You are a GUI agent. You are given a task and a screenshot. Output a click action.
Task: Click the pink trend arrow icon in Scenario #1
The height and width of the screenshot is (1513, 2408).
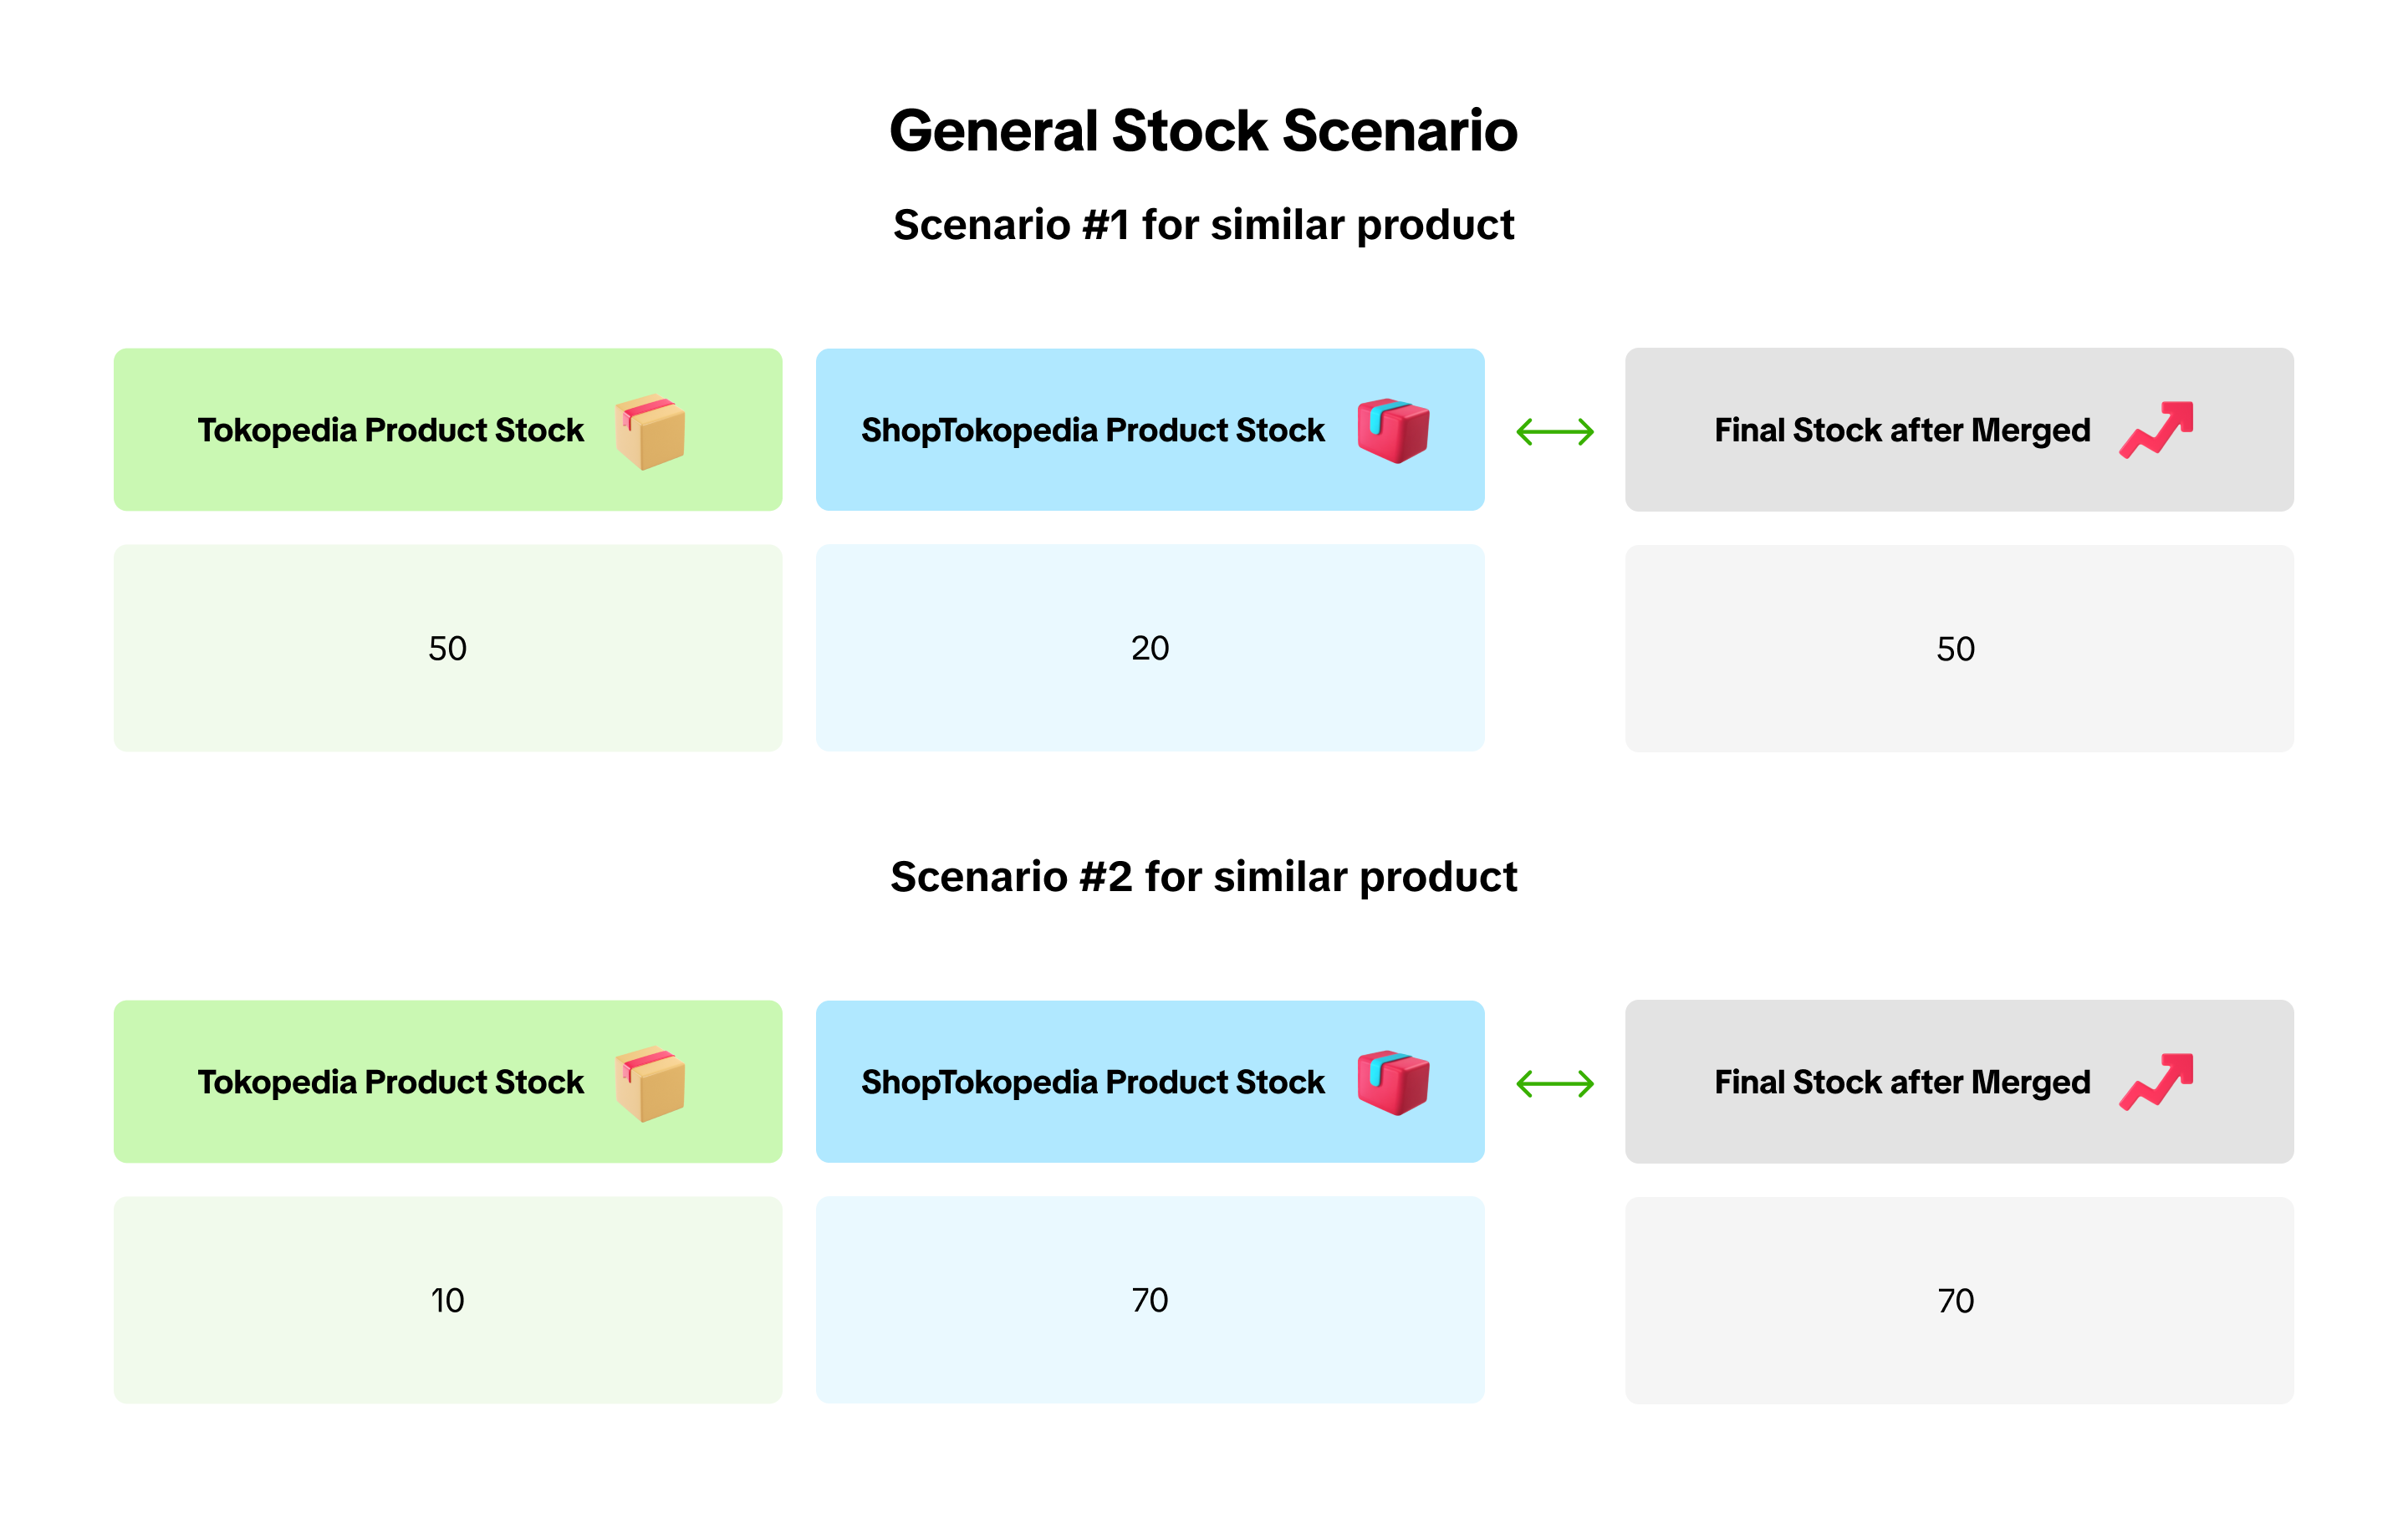(x=2156, y=430)
